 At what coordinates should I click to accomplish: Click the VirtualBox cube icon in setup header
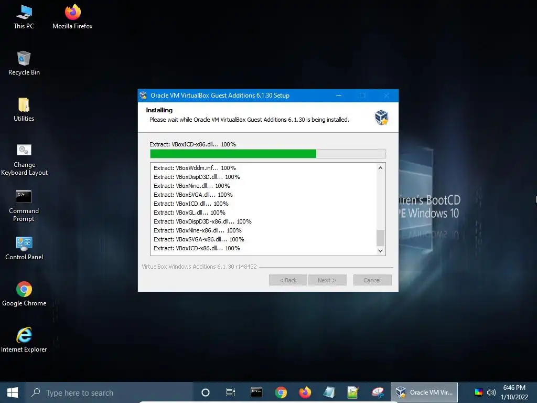(381, 117)
